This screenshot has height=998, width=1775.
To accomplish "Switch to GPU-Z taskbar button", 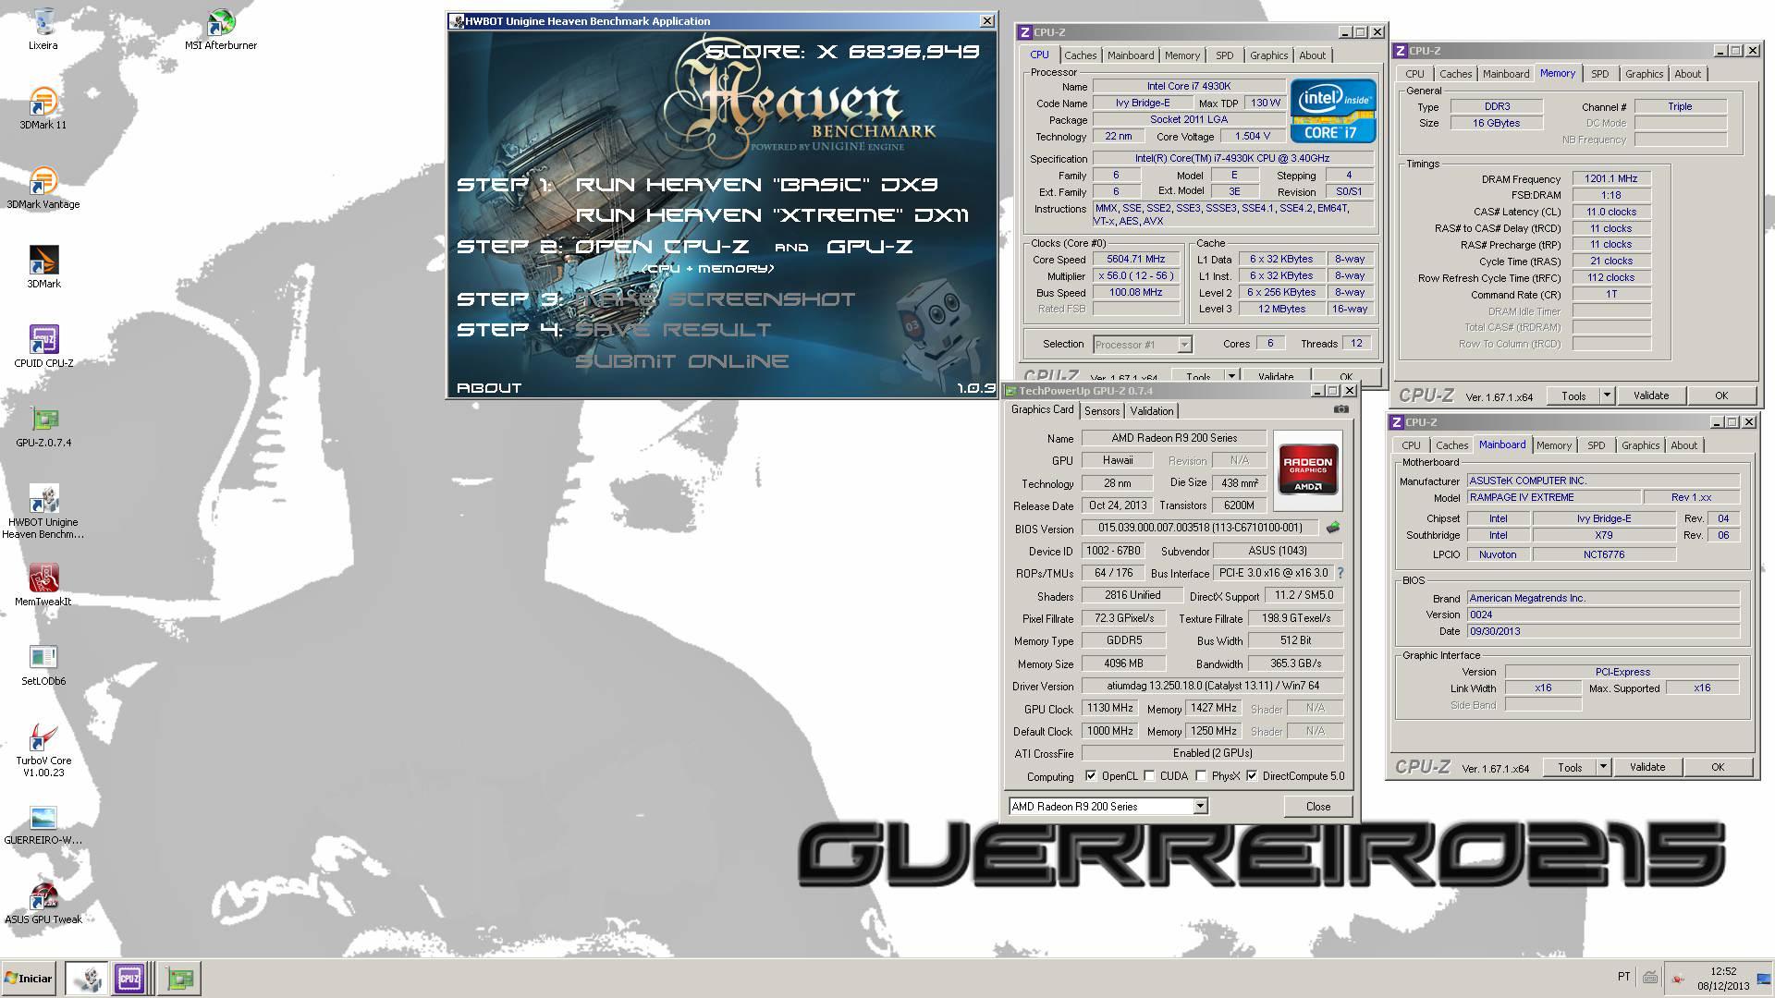I will coord(180,979).
